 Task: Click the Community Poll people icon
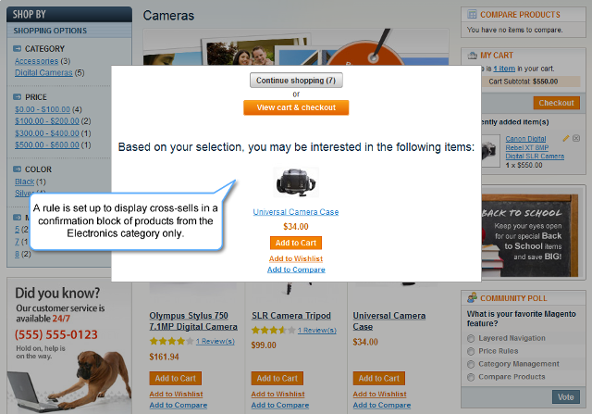[472, 297]
